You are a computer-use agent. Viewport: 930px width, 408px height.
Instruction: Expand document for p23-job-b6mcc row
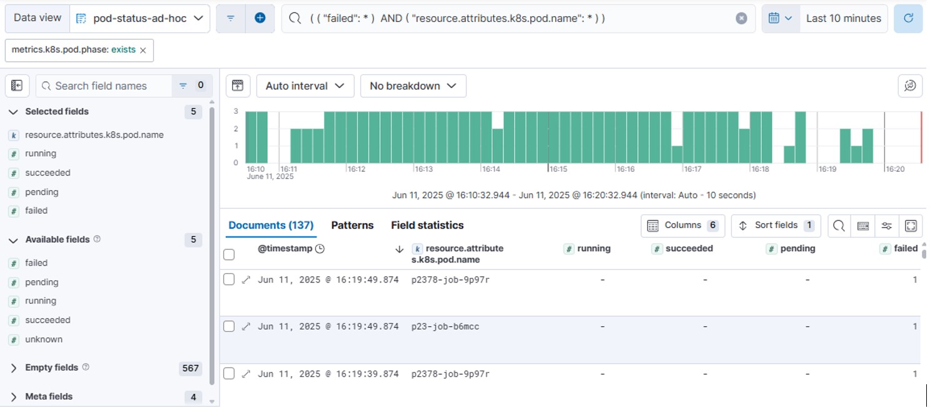246,326
